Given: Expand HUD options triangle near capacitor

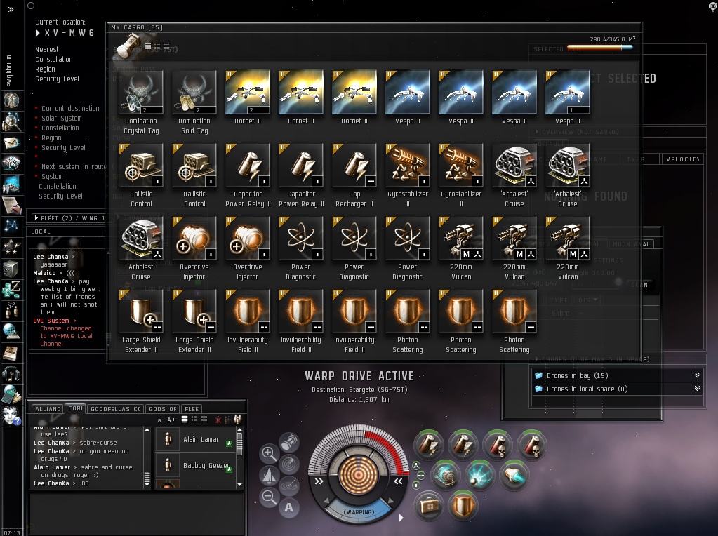Looking at the screenshot, I should point(401,518).
